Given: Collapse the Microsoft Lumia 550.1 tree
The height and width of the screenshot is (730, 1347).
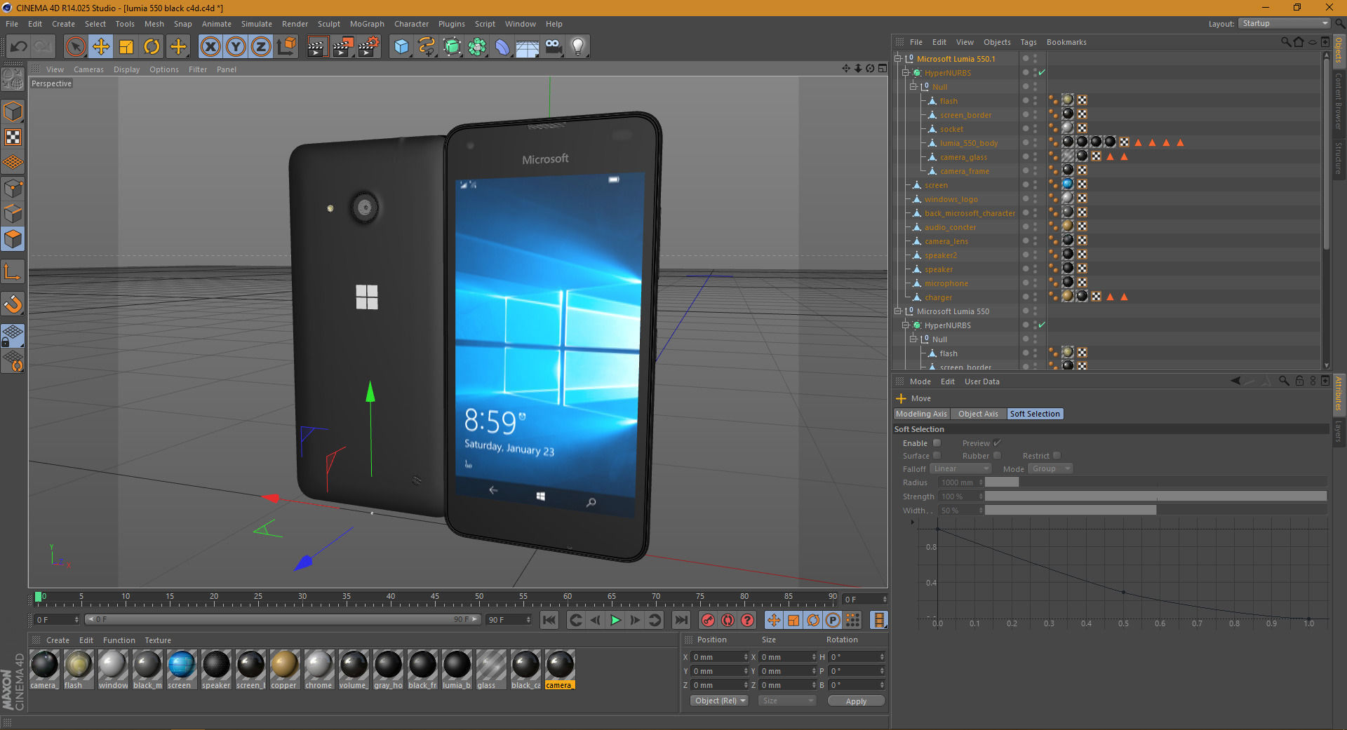Looking at the screenshot, I should (897, 59).
